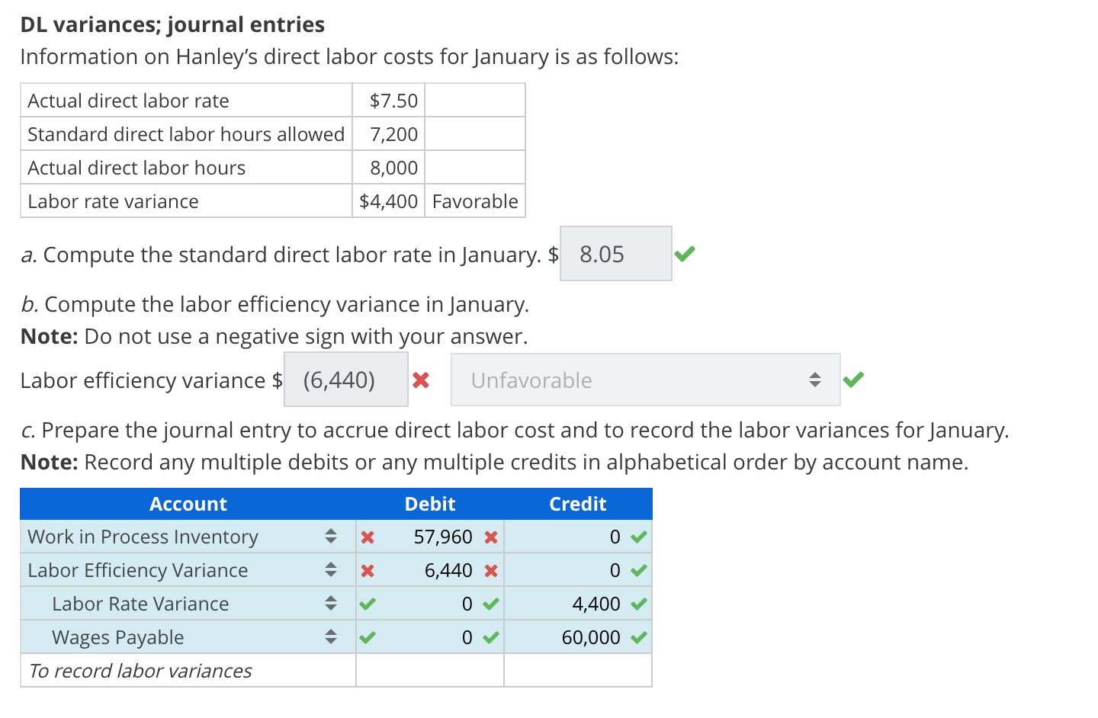Screen dimensions: 1098x718
Task: Click the Labor rate variance Favorable cell
Action: 474,200
